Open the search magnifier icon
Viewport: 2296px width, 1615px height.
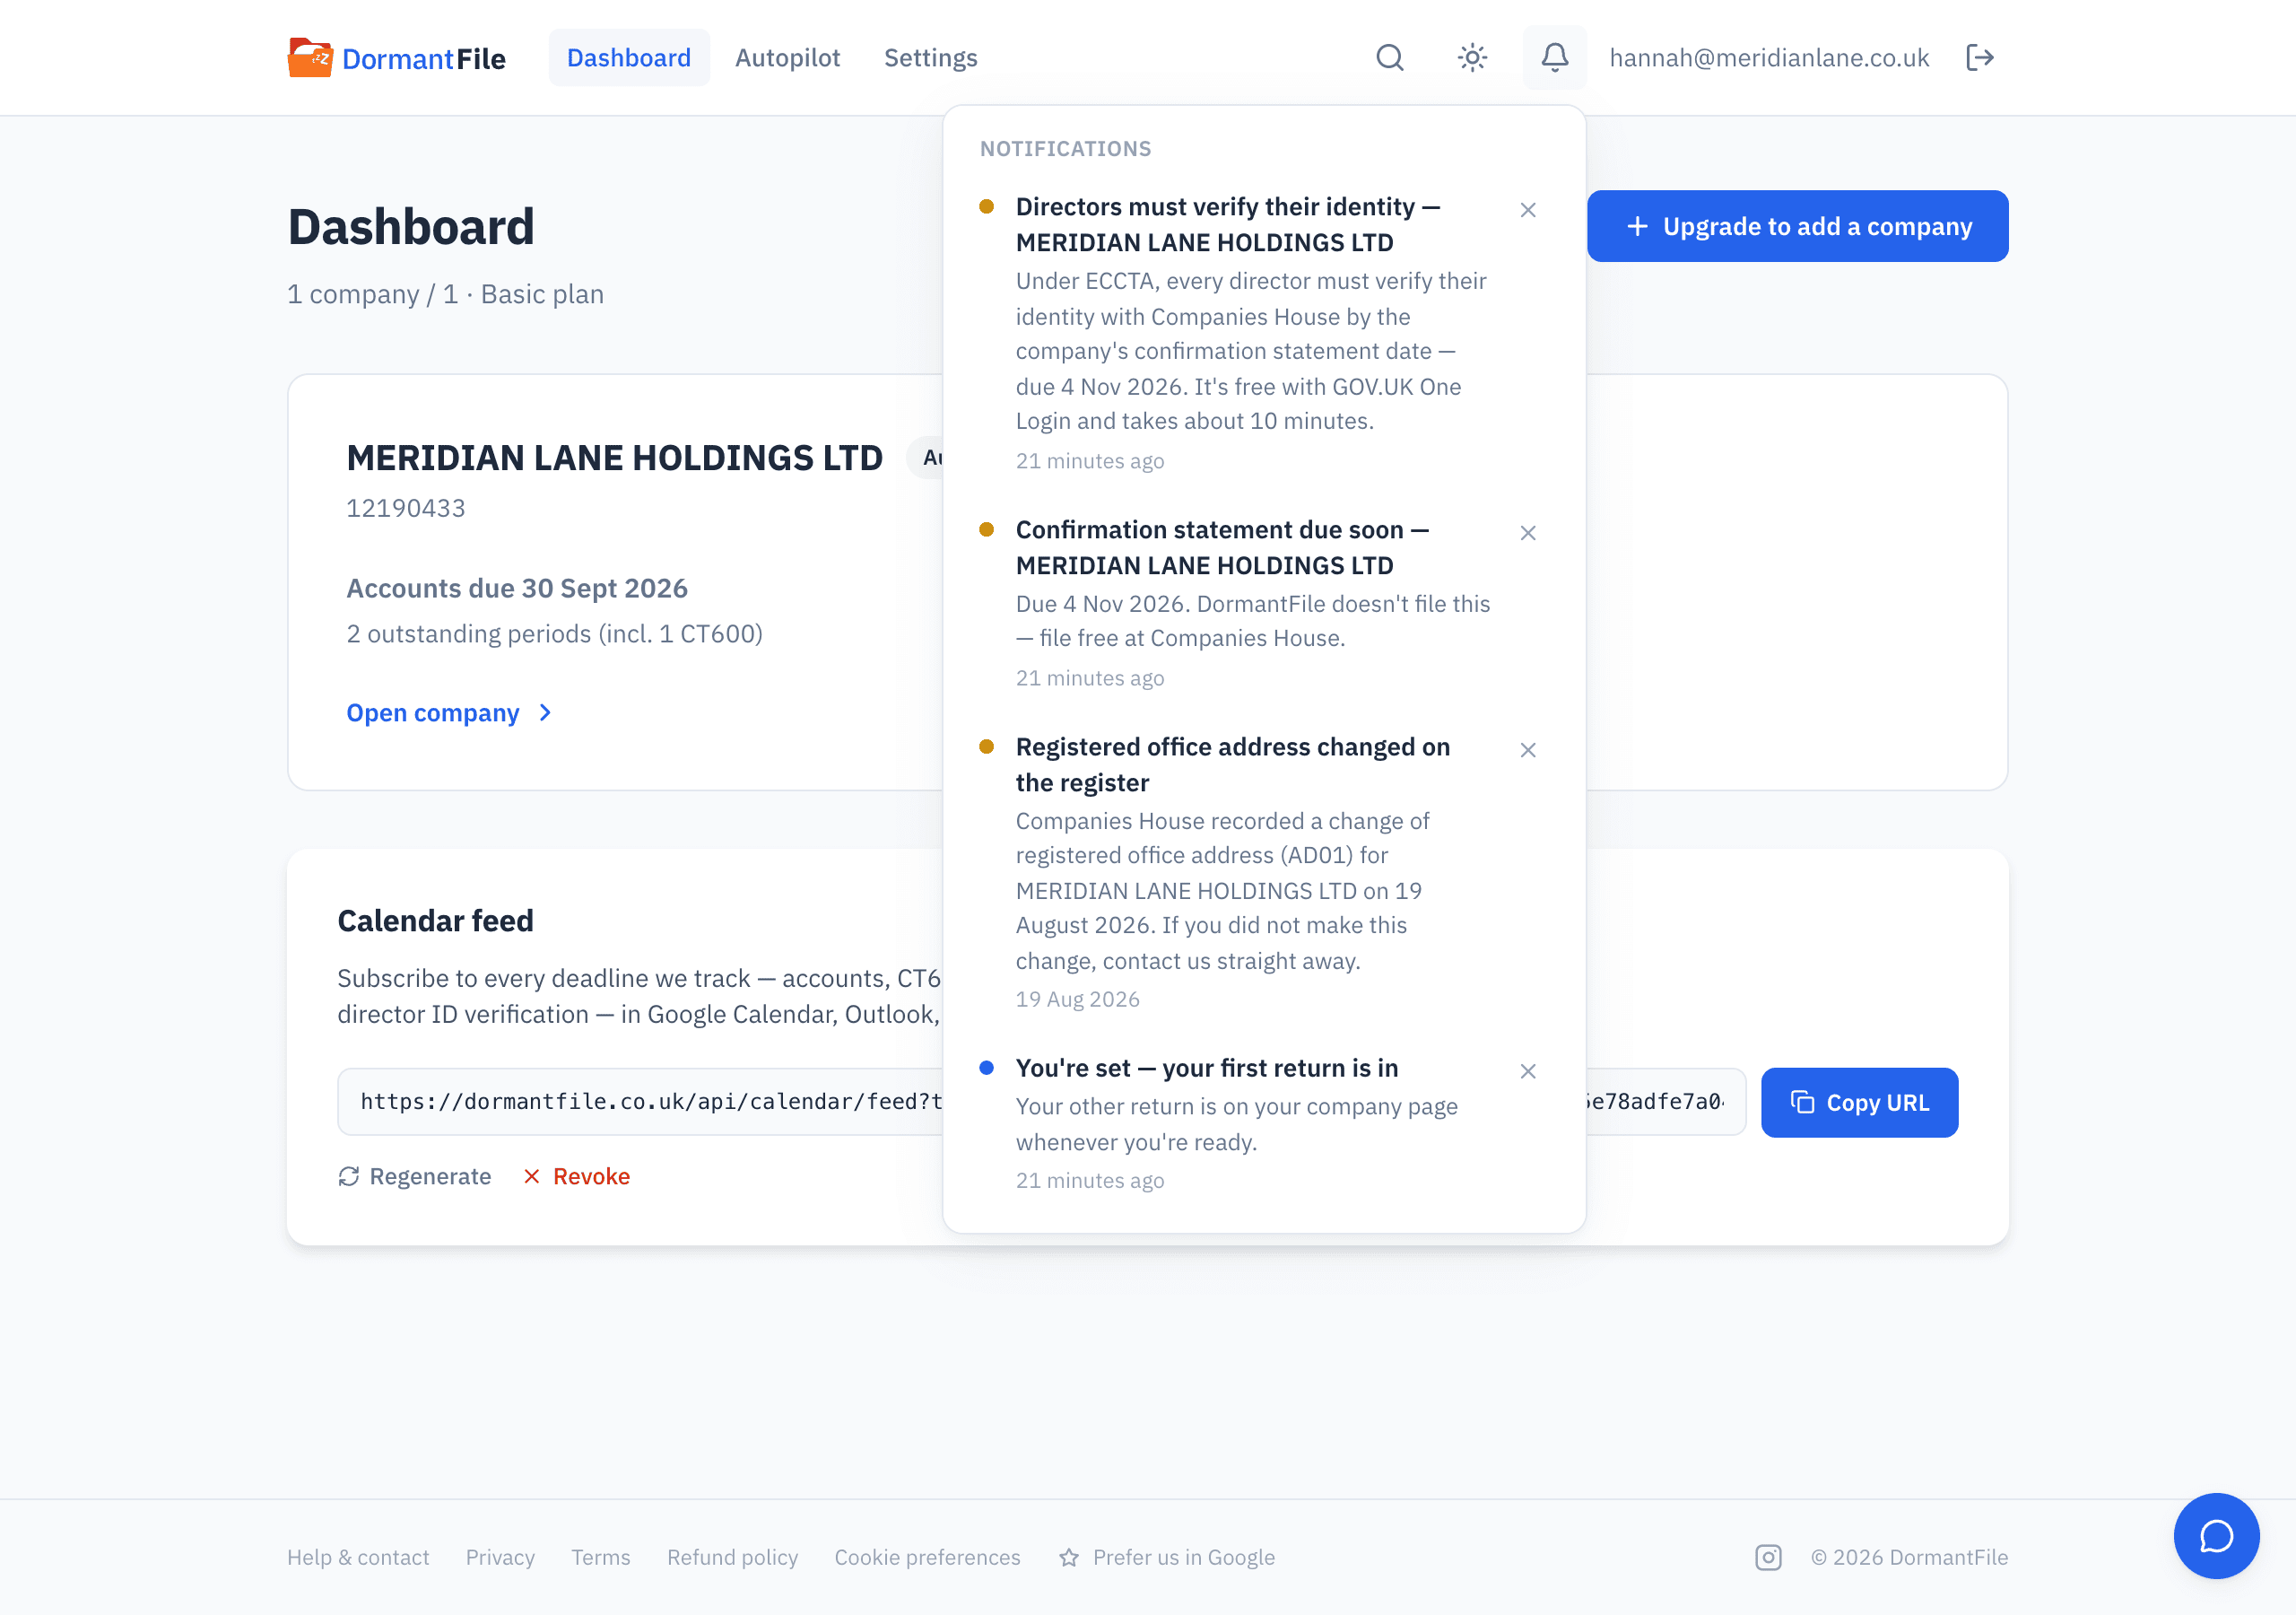tap(1390, 58)
